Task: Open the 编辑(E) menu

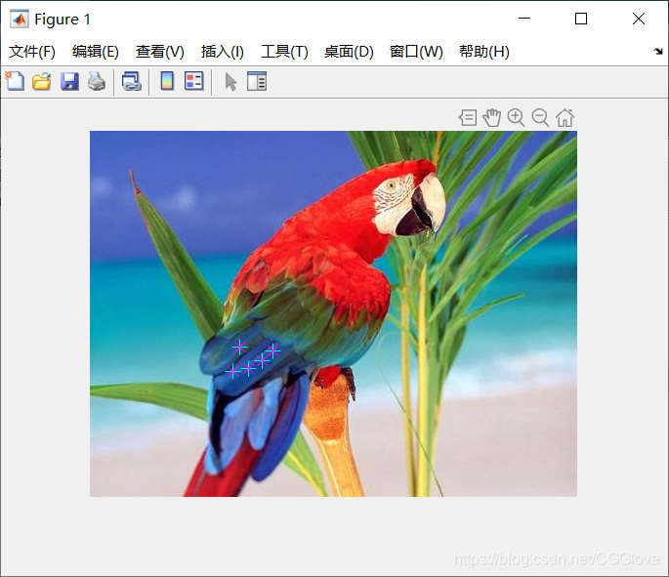Action: [96, 52]
